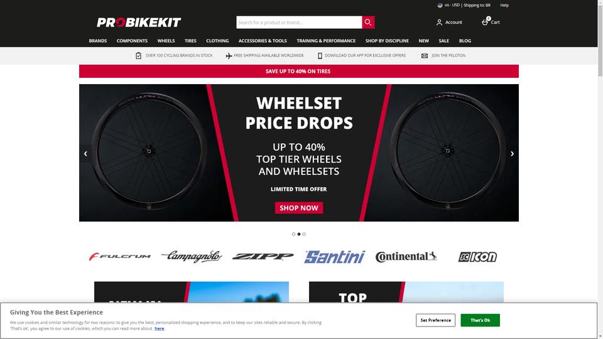Open the shopping cart basket icon
The height and width of the screenshot is (339, 603).
click(x=486, y=22)
